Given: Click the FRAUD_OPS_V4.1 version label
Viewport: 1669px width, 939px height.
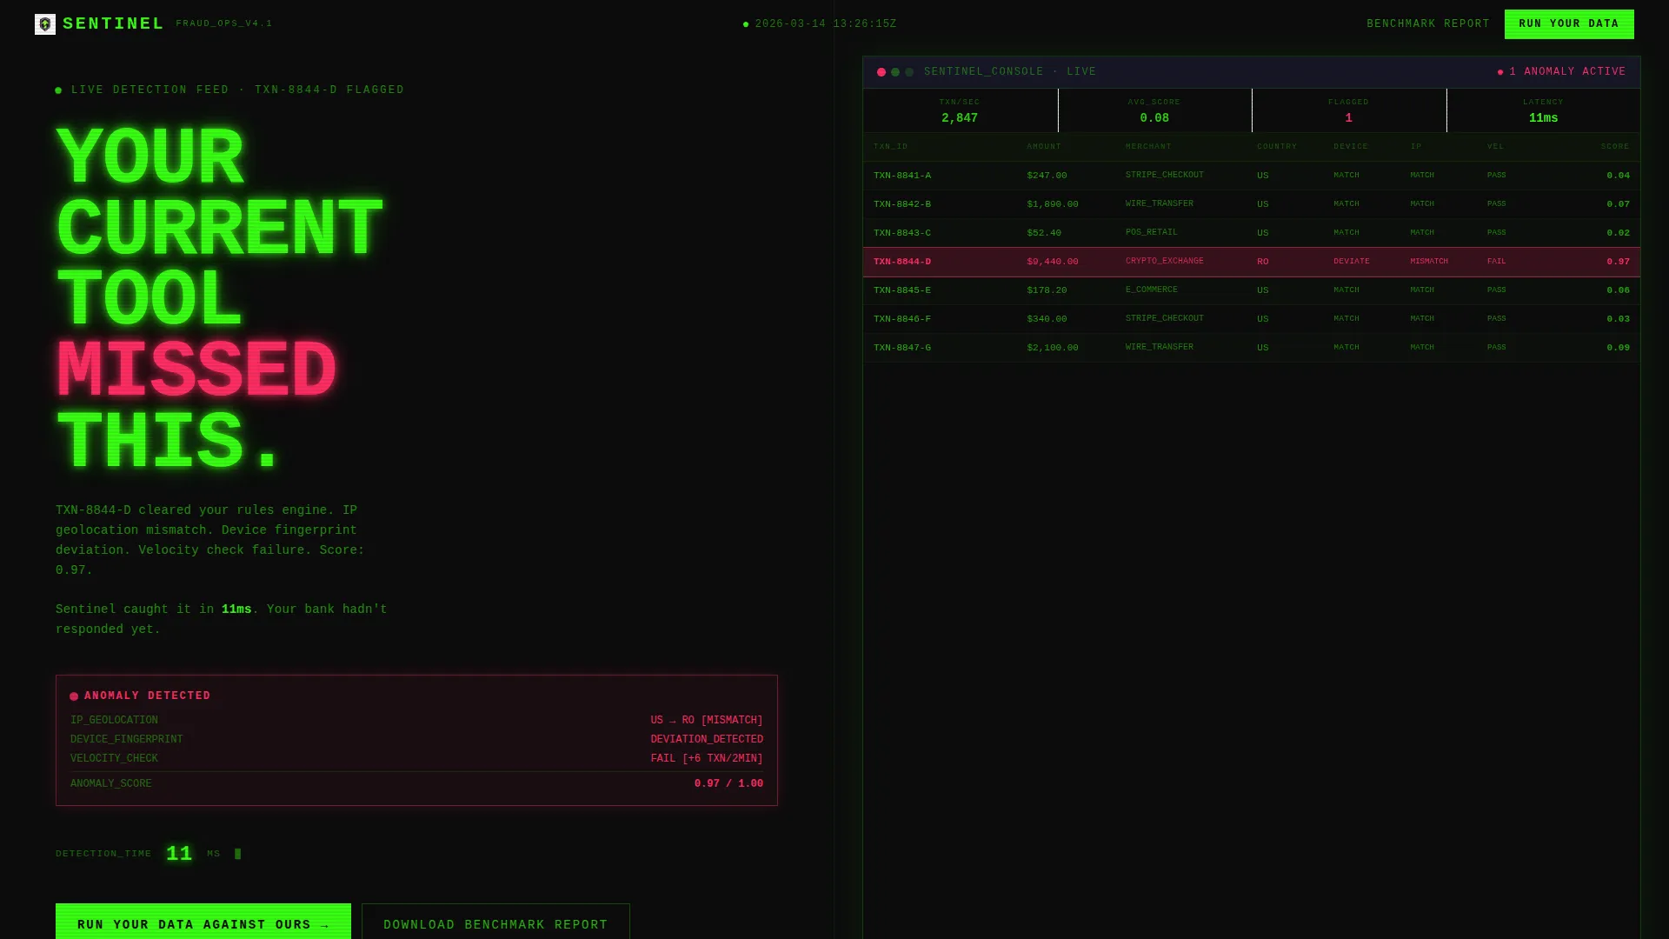Looking at the screenshot, I should click(x=224, y=24).
